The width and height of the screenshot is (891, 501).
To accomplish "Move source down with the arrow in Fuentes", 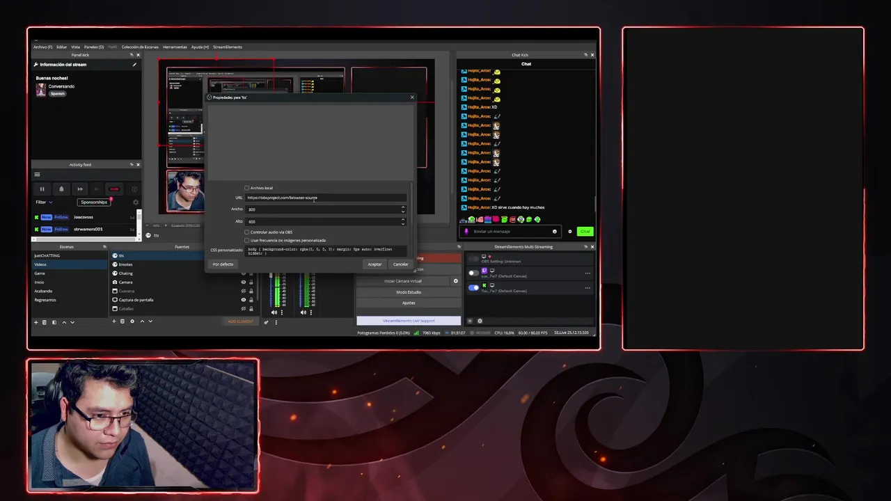I will point(150,321).
